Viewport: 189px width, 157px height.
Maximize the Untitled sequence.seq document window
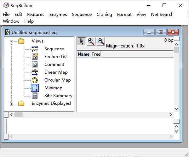(x=161, y=32)
